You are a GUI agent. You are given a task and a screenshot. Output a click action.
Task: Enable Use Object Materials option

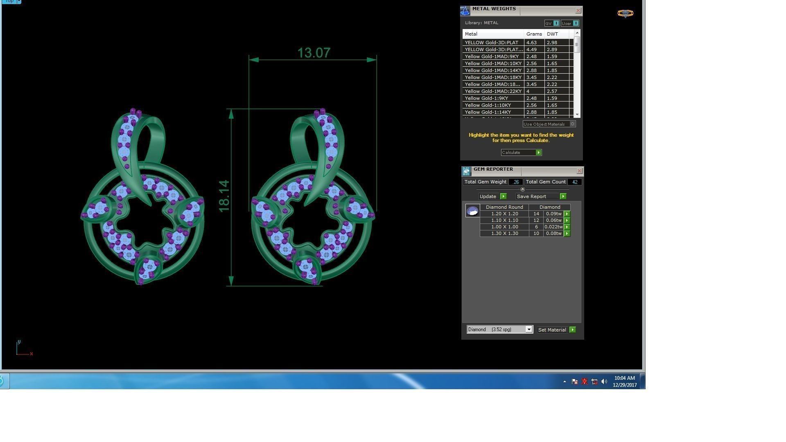(x=572, y=124)
